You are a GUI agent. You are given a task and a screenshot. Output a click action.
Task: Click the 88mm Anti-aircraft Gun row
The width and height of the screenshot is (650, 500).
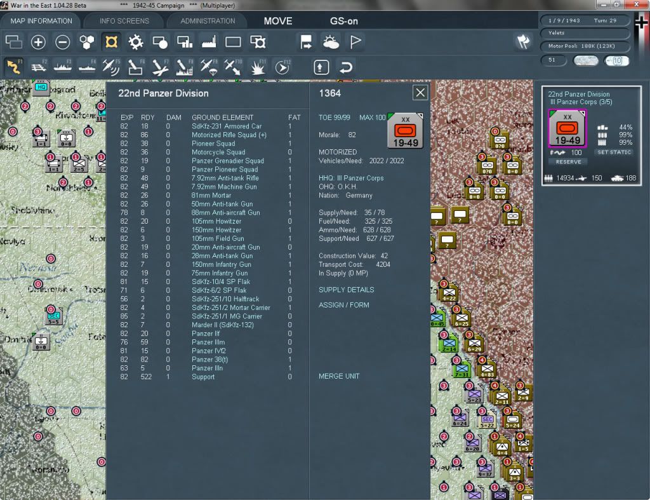click(206, 212)
